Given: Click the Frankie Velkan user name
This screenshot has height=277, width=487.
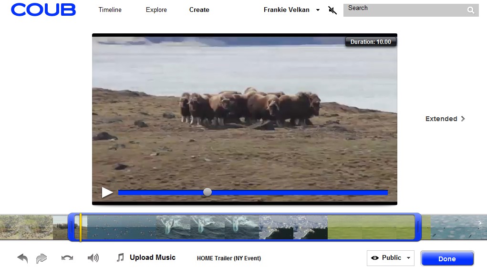Looking at the screenshot, I should click(286, 10).
